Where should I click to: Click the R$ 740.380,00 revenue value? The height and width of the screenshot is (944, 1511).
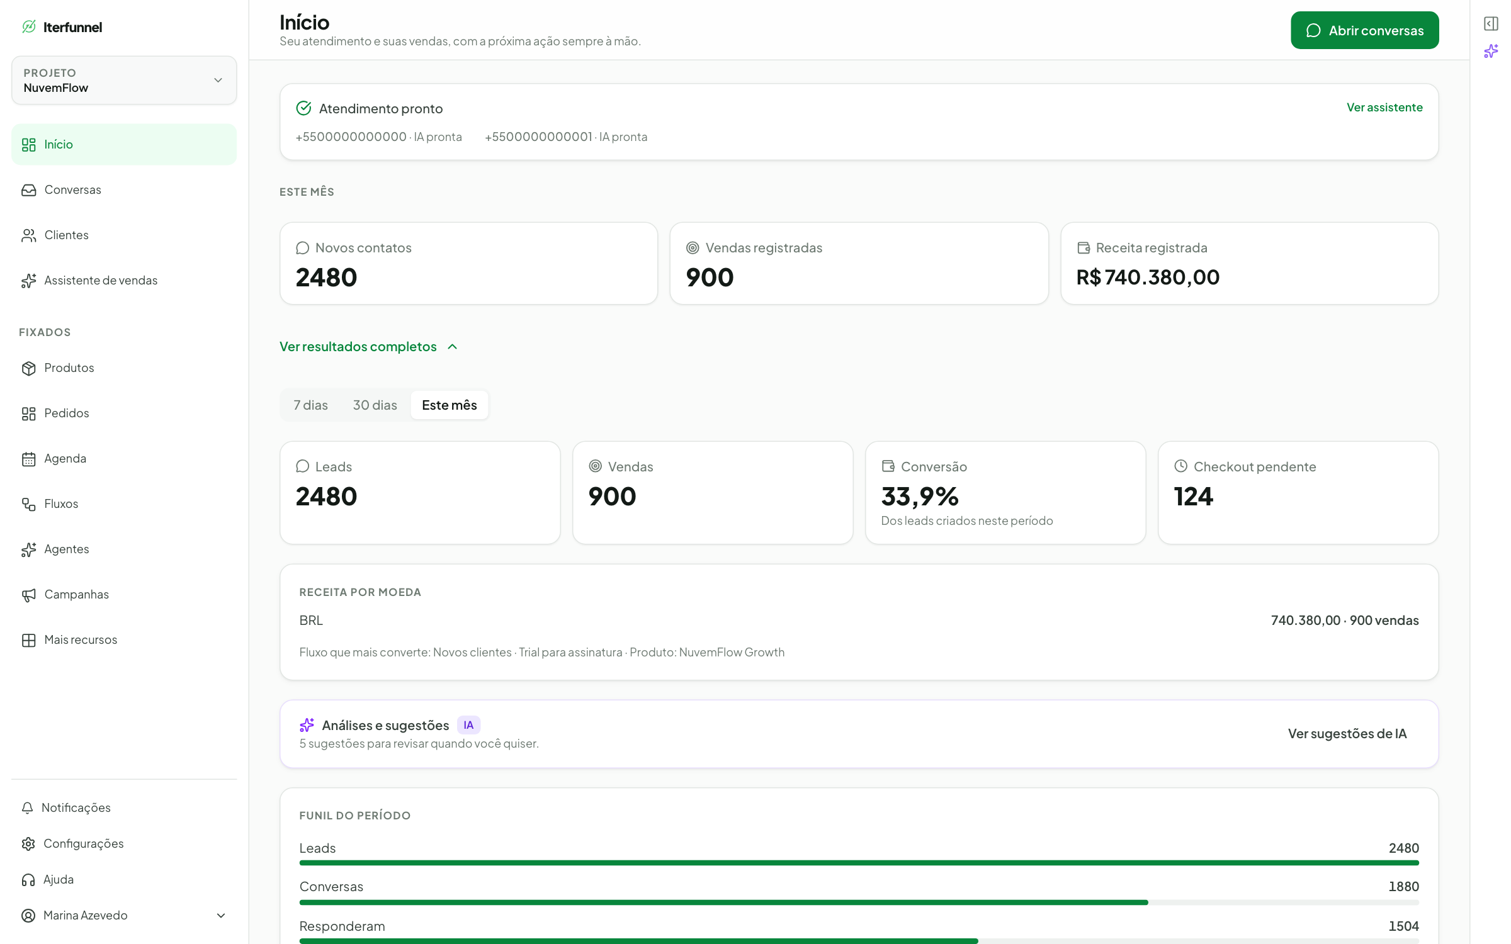[1148, 278]
